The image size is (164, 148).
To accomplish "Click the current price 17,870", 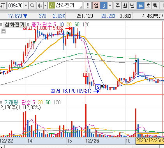I will click(x=15, y=16).
